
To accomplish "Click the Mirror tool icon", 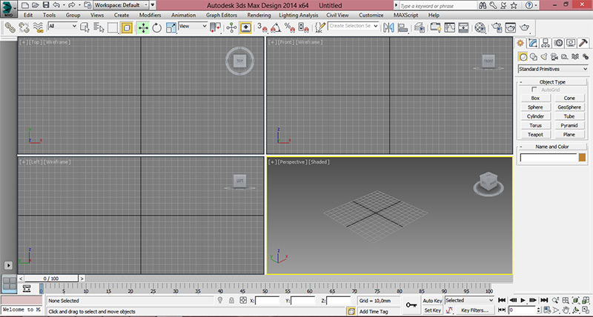I will [x=388, y=27].
